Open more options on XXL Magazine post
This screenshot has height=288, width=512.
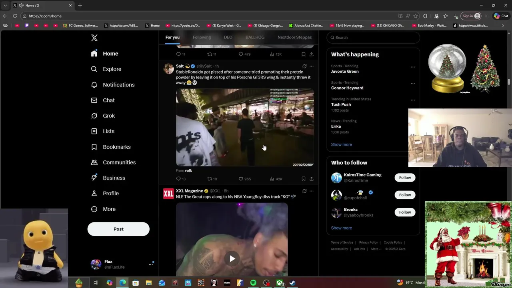pos(312,191)
